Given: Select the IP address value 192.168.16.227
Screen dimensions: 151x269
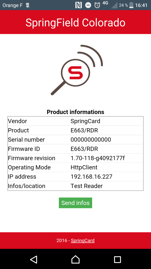Looking at the screenshot, I should pyautogui.click(x=91, y=177).
